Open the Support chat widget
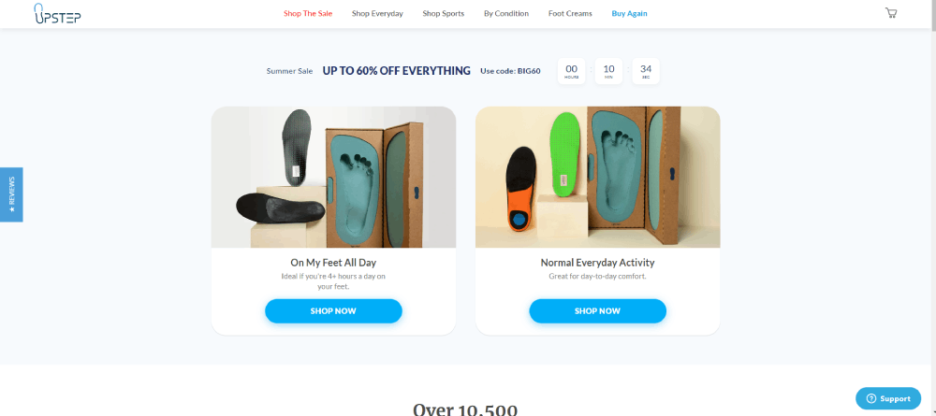This screenshot has height=416, width=936. (x=887, y=399)
